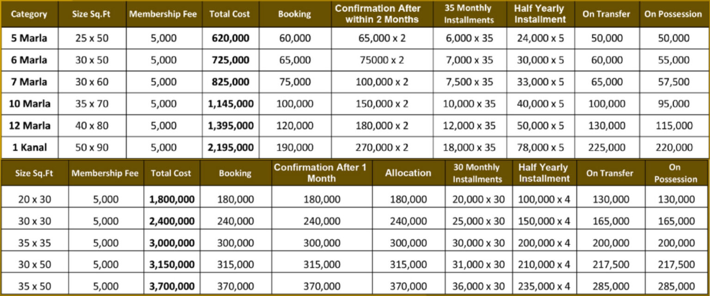Screen dimensions: 710x296
Task: Select the 20 x 30 size cell
Action: (35, 199)
